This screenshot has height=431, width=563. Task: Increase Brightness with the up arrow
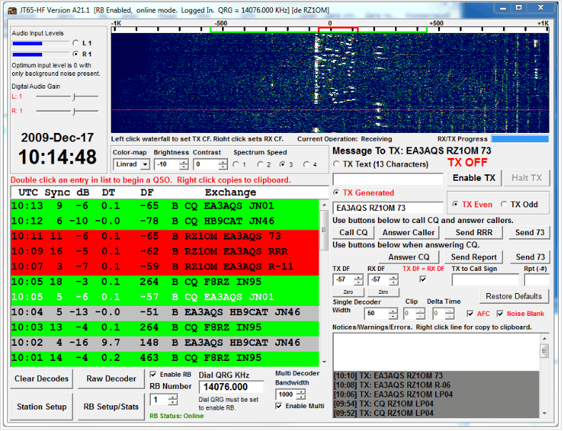[x=184, y=162]
